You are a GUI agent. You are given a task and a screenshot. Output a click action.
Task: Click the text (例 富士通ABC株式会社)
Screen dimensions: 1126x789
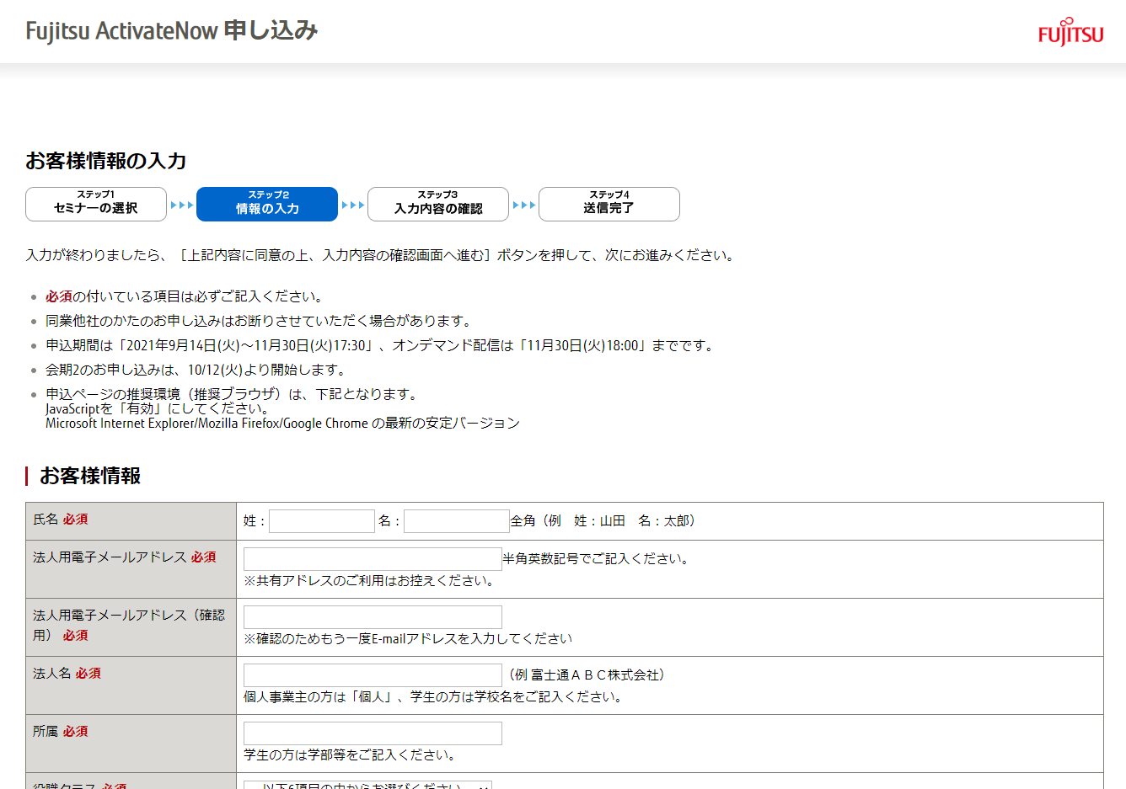click(x=587, y=675)
